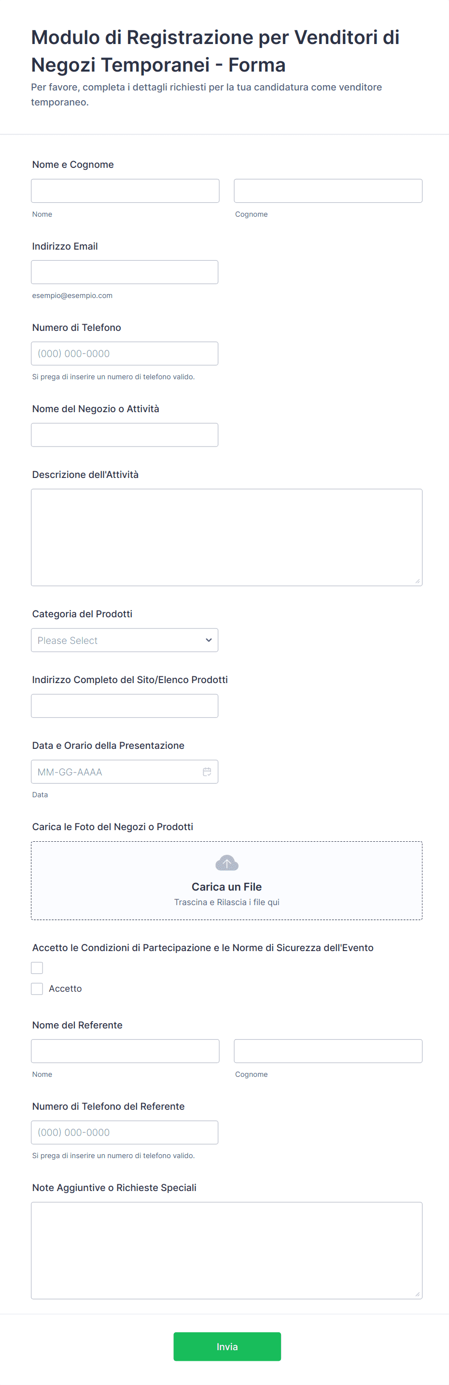Check the Accetto checkbox
The image size is (449, 1385).
[37, 988]
